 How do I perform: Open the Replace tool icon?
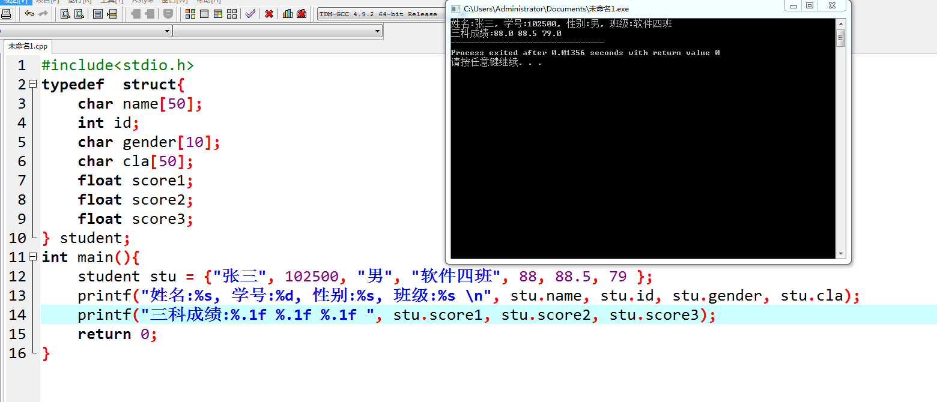79,14
